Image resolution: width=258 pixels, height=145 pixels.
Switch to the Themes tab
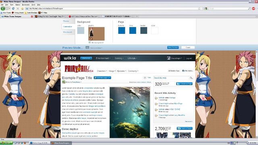66,21
